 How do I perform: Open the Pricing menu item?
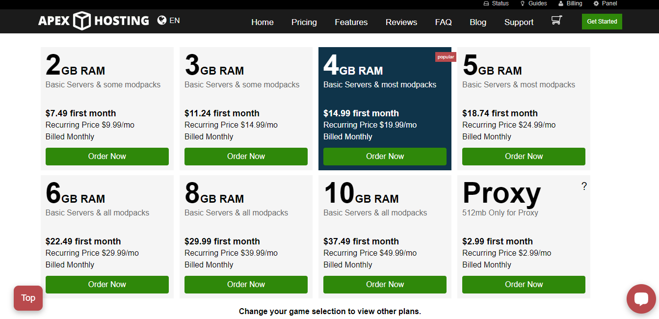[x=304, y=22]
